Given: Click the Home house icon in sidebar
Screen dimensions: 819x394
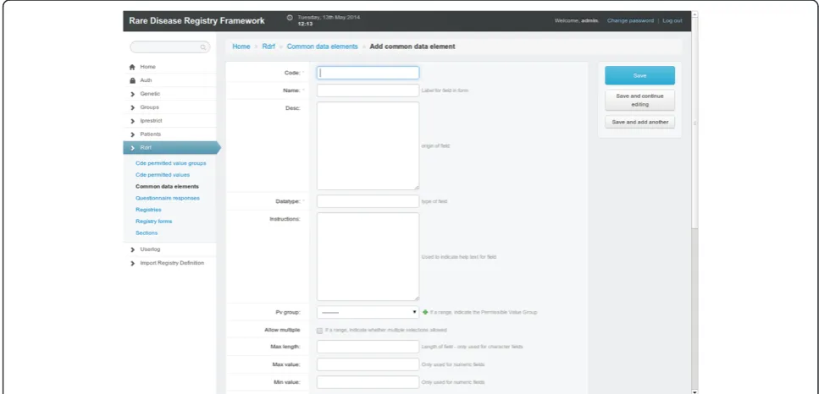Looking at the screenshot, I should (x=132, y=68).
